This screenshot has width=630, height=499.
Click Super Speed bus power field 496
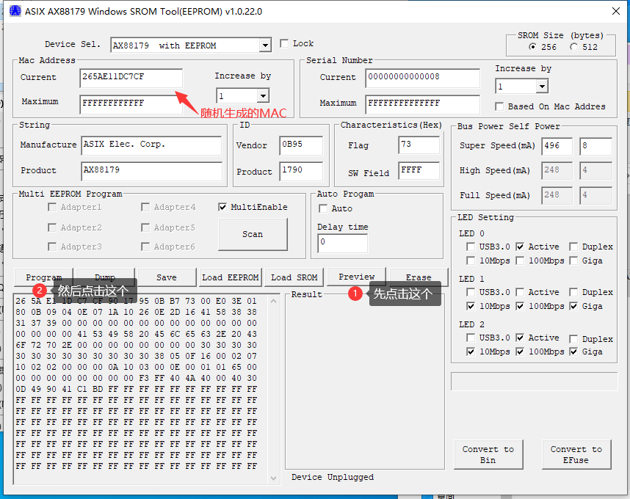557,147
